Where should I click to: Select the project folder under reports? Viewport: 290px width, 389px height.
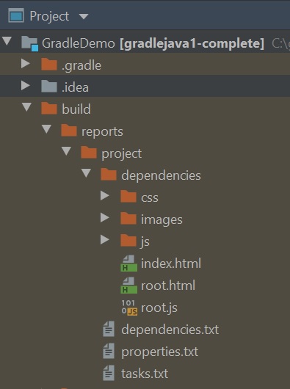(x=121, y=153)
